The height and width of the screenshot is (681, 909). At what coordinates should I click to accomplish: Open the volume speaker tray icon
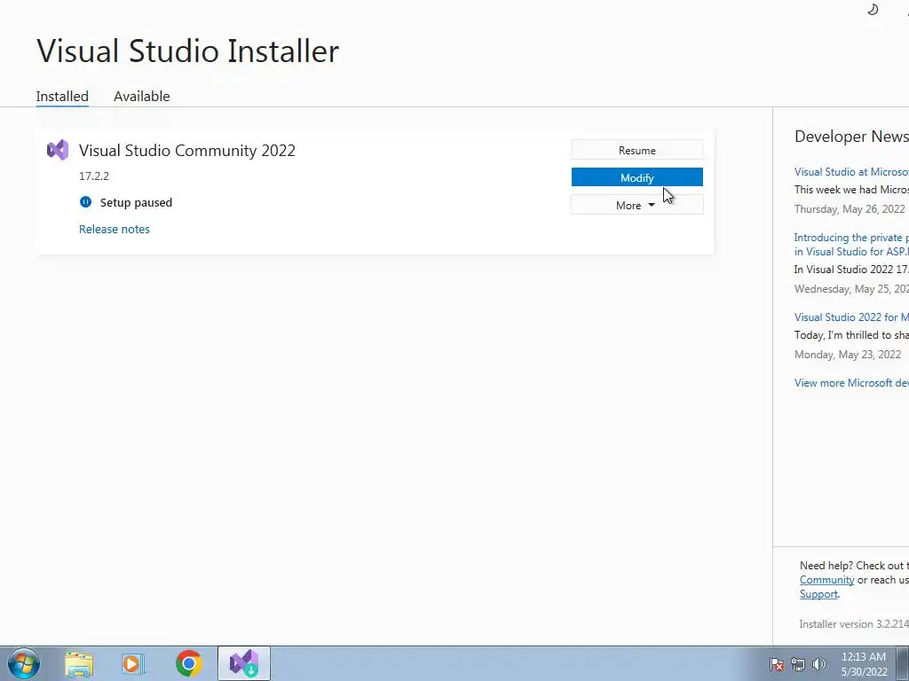(818, 664)
